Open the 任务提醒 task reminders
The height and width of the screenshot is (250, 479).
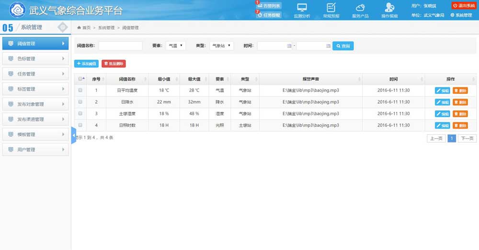269,15
